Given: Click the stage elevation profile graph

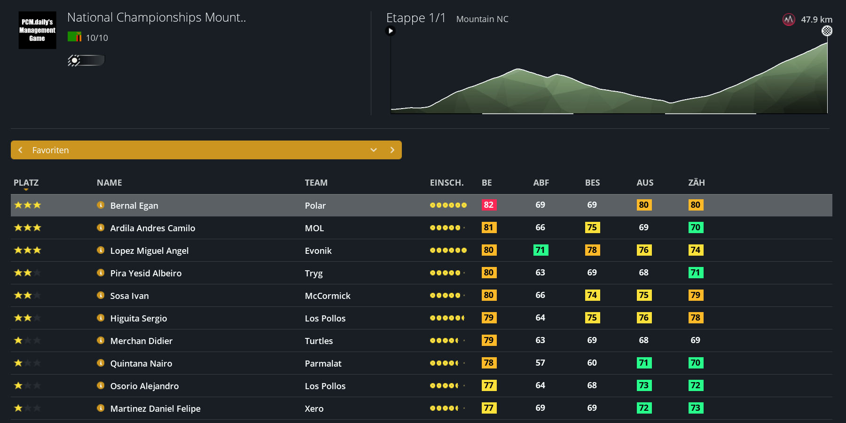Looking at the screenshot, I should 609,78.
